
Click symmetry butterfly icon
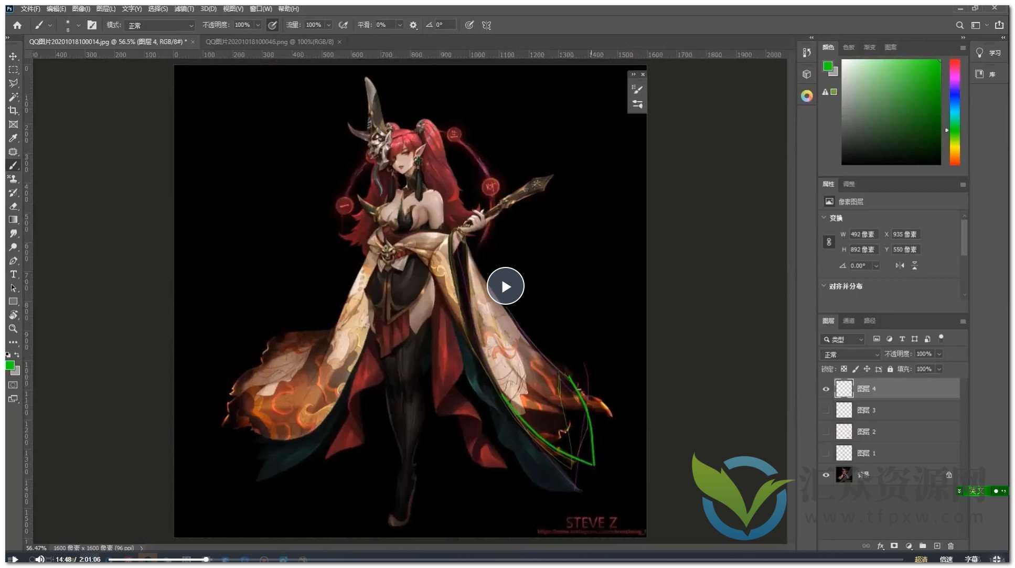point(486,25)
